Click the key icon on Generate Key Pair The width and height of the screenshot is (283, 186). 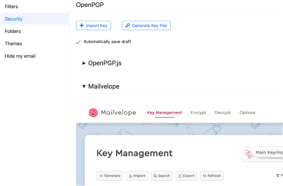[128, 26]
